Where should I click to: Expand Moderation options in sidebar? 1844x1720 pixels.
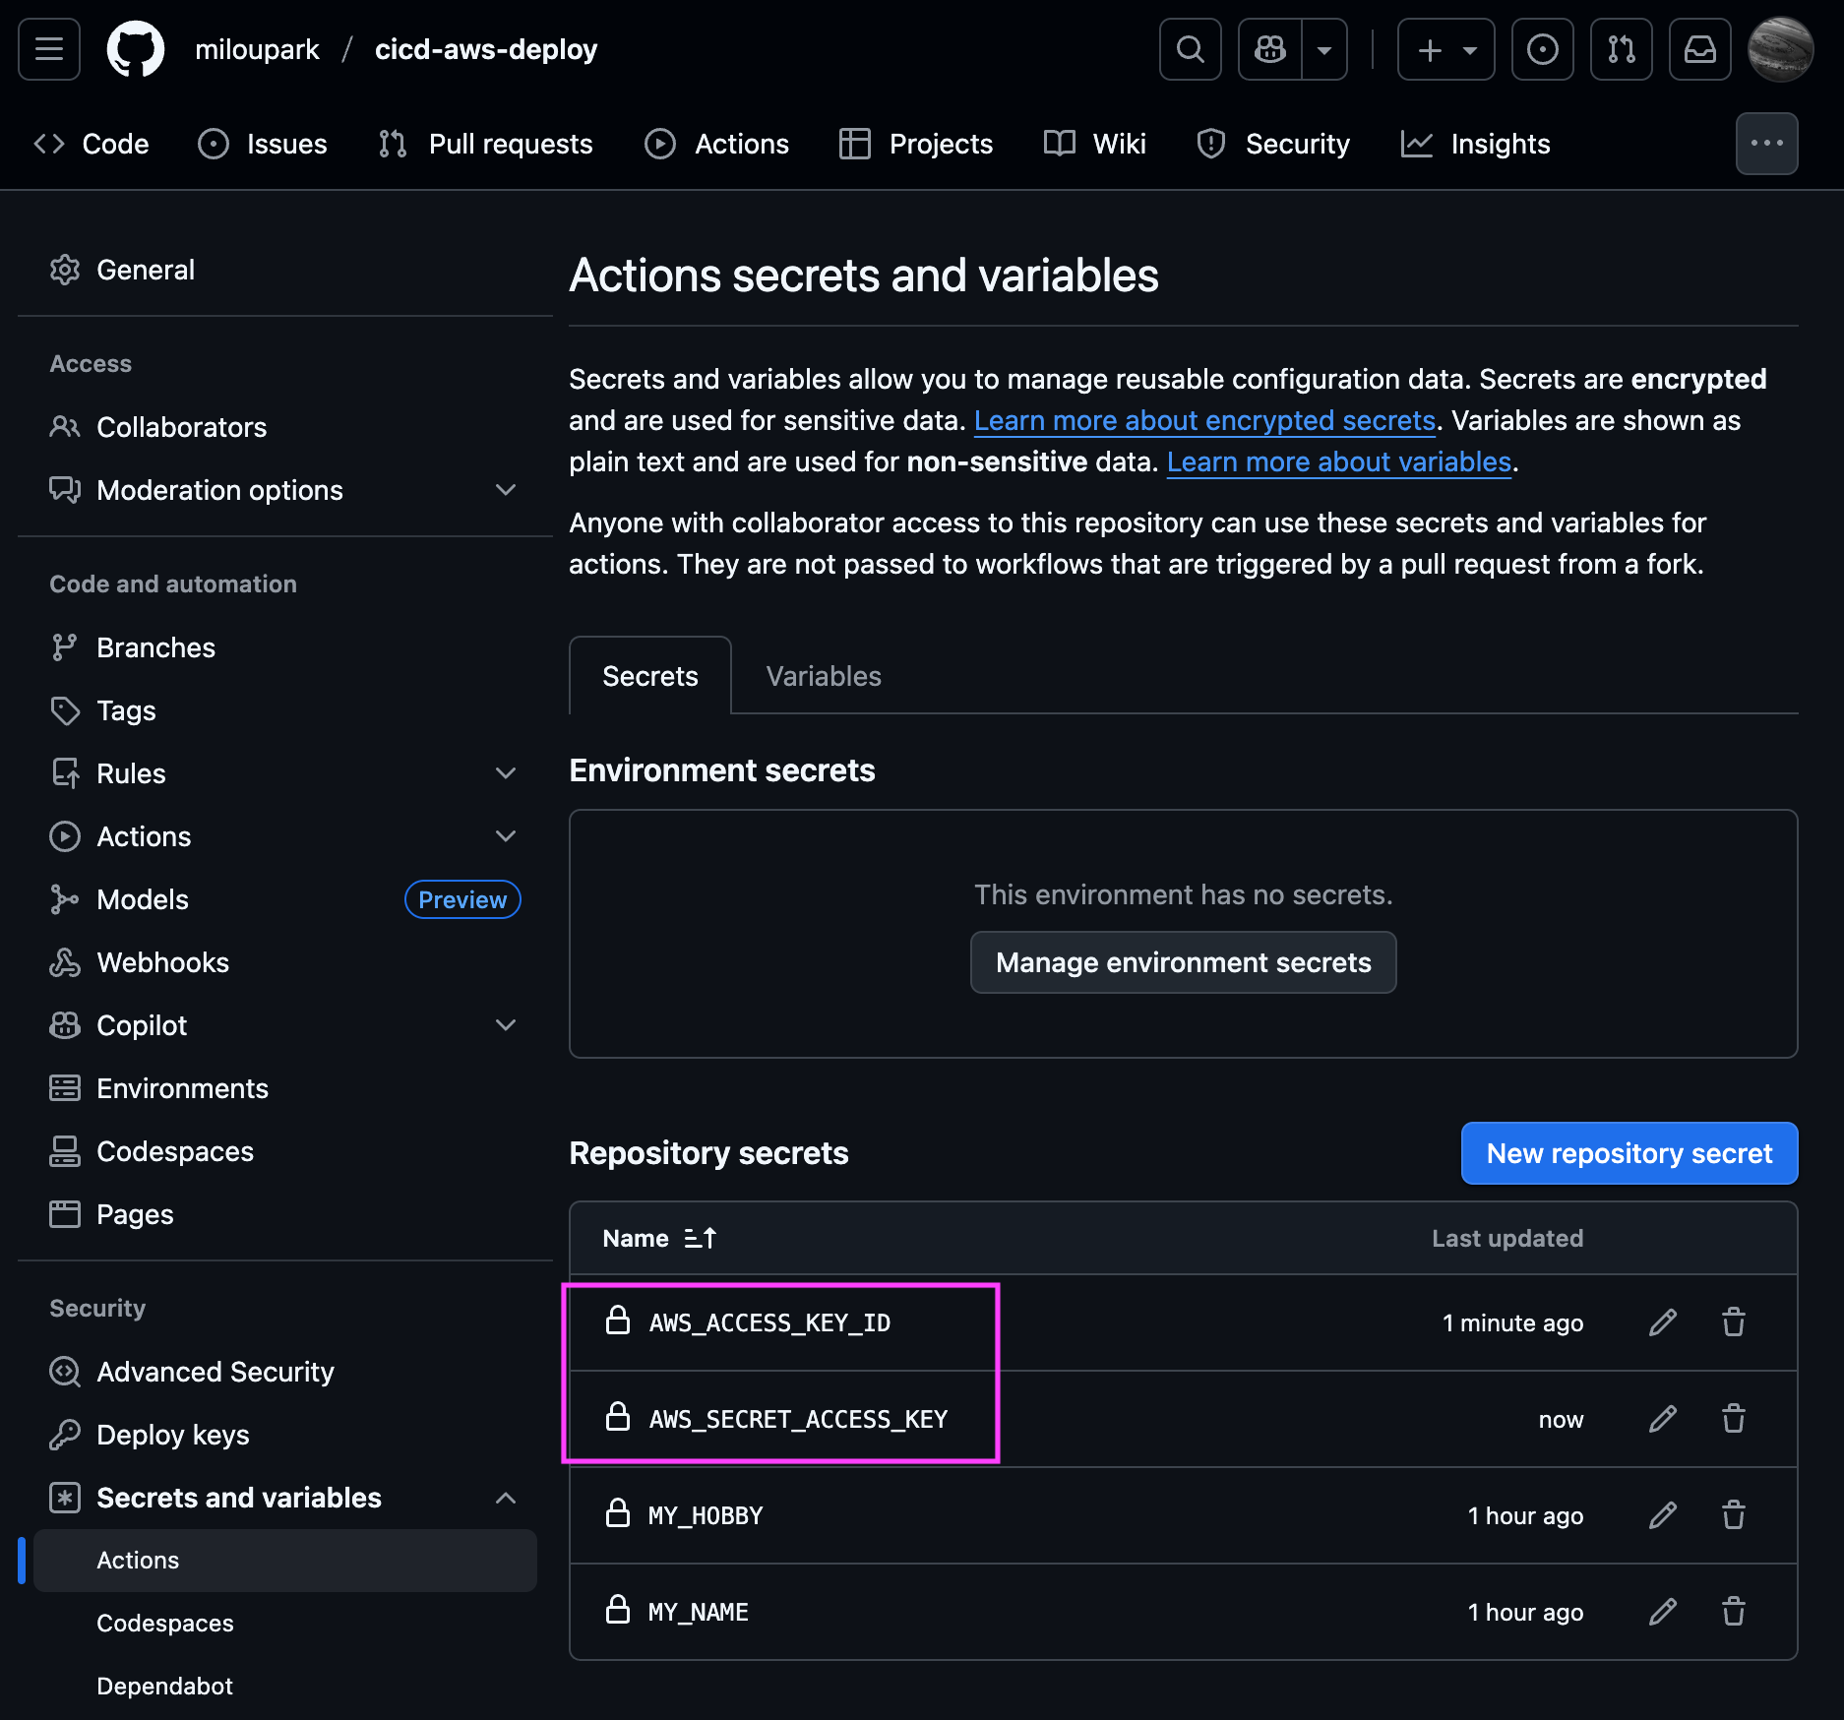(506, 490)
